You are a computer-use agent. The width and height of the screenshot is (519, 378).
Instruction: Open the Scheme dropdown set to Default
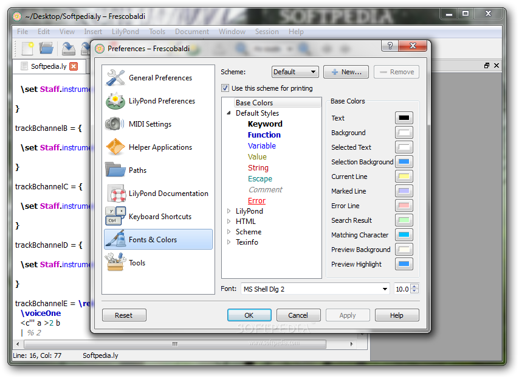[295, 72]
